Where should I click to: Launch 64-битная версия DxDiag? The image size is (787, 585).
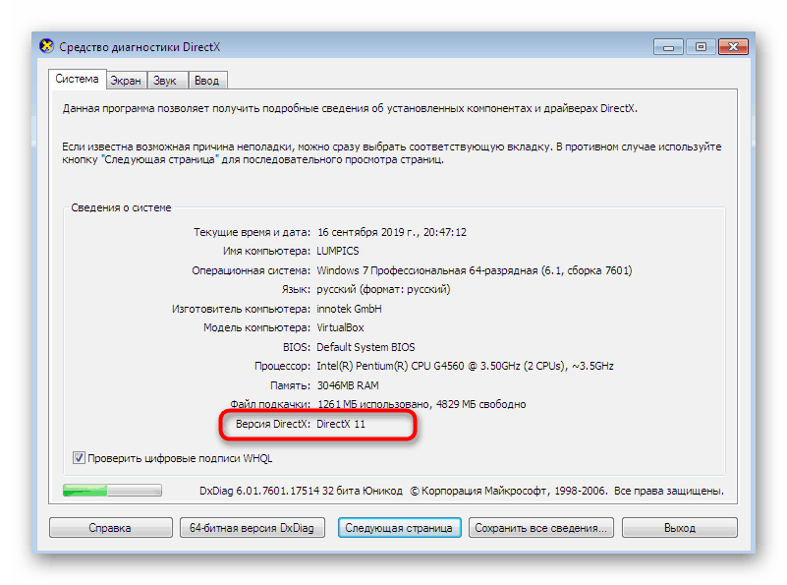pos(252,528)
